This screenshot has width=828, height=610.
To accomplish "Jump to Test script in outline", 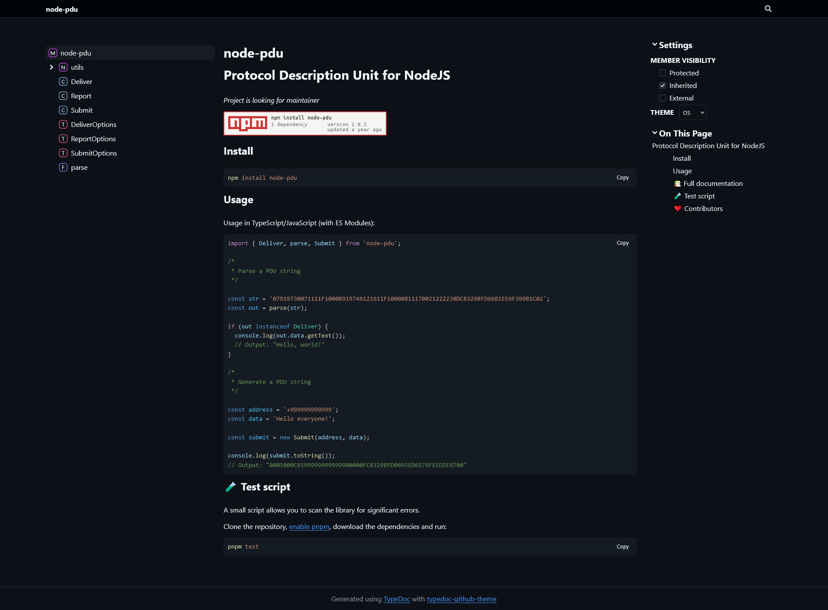I will (x=695, y=196).
